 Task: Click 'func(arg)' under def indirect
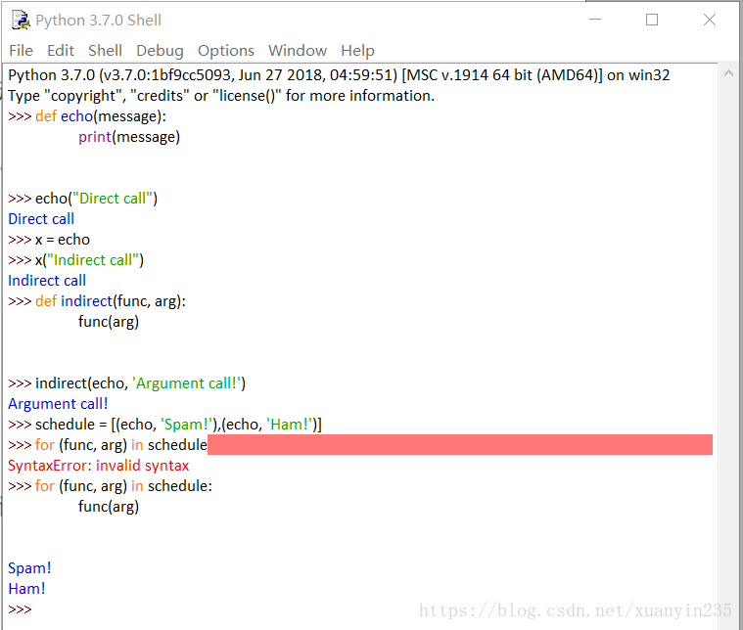(x=109, y=322)
